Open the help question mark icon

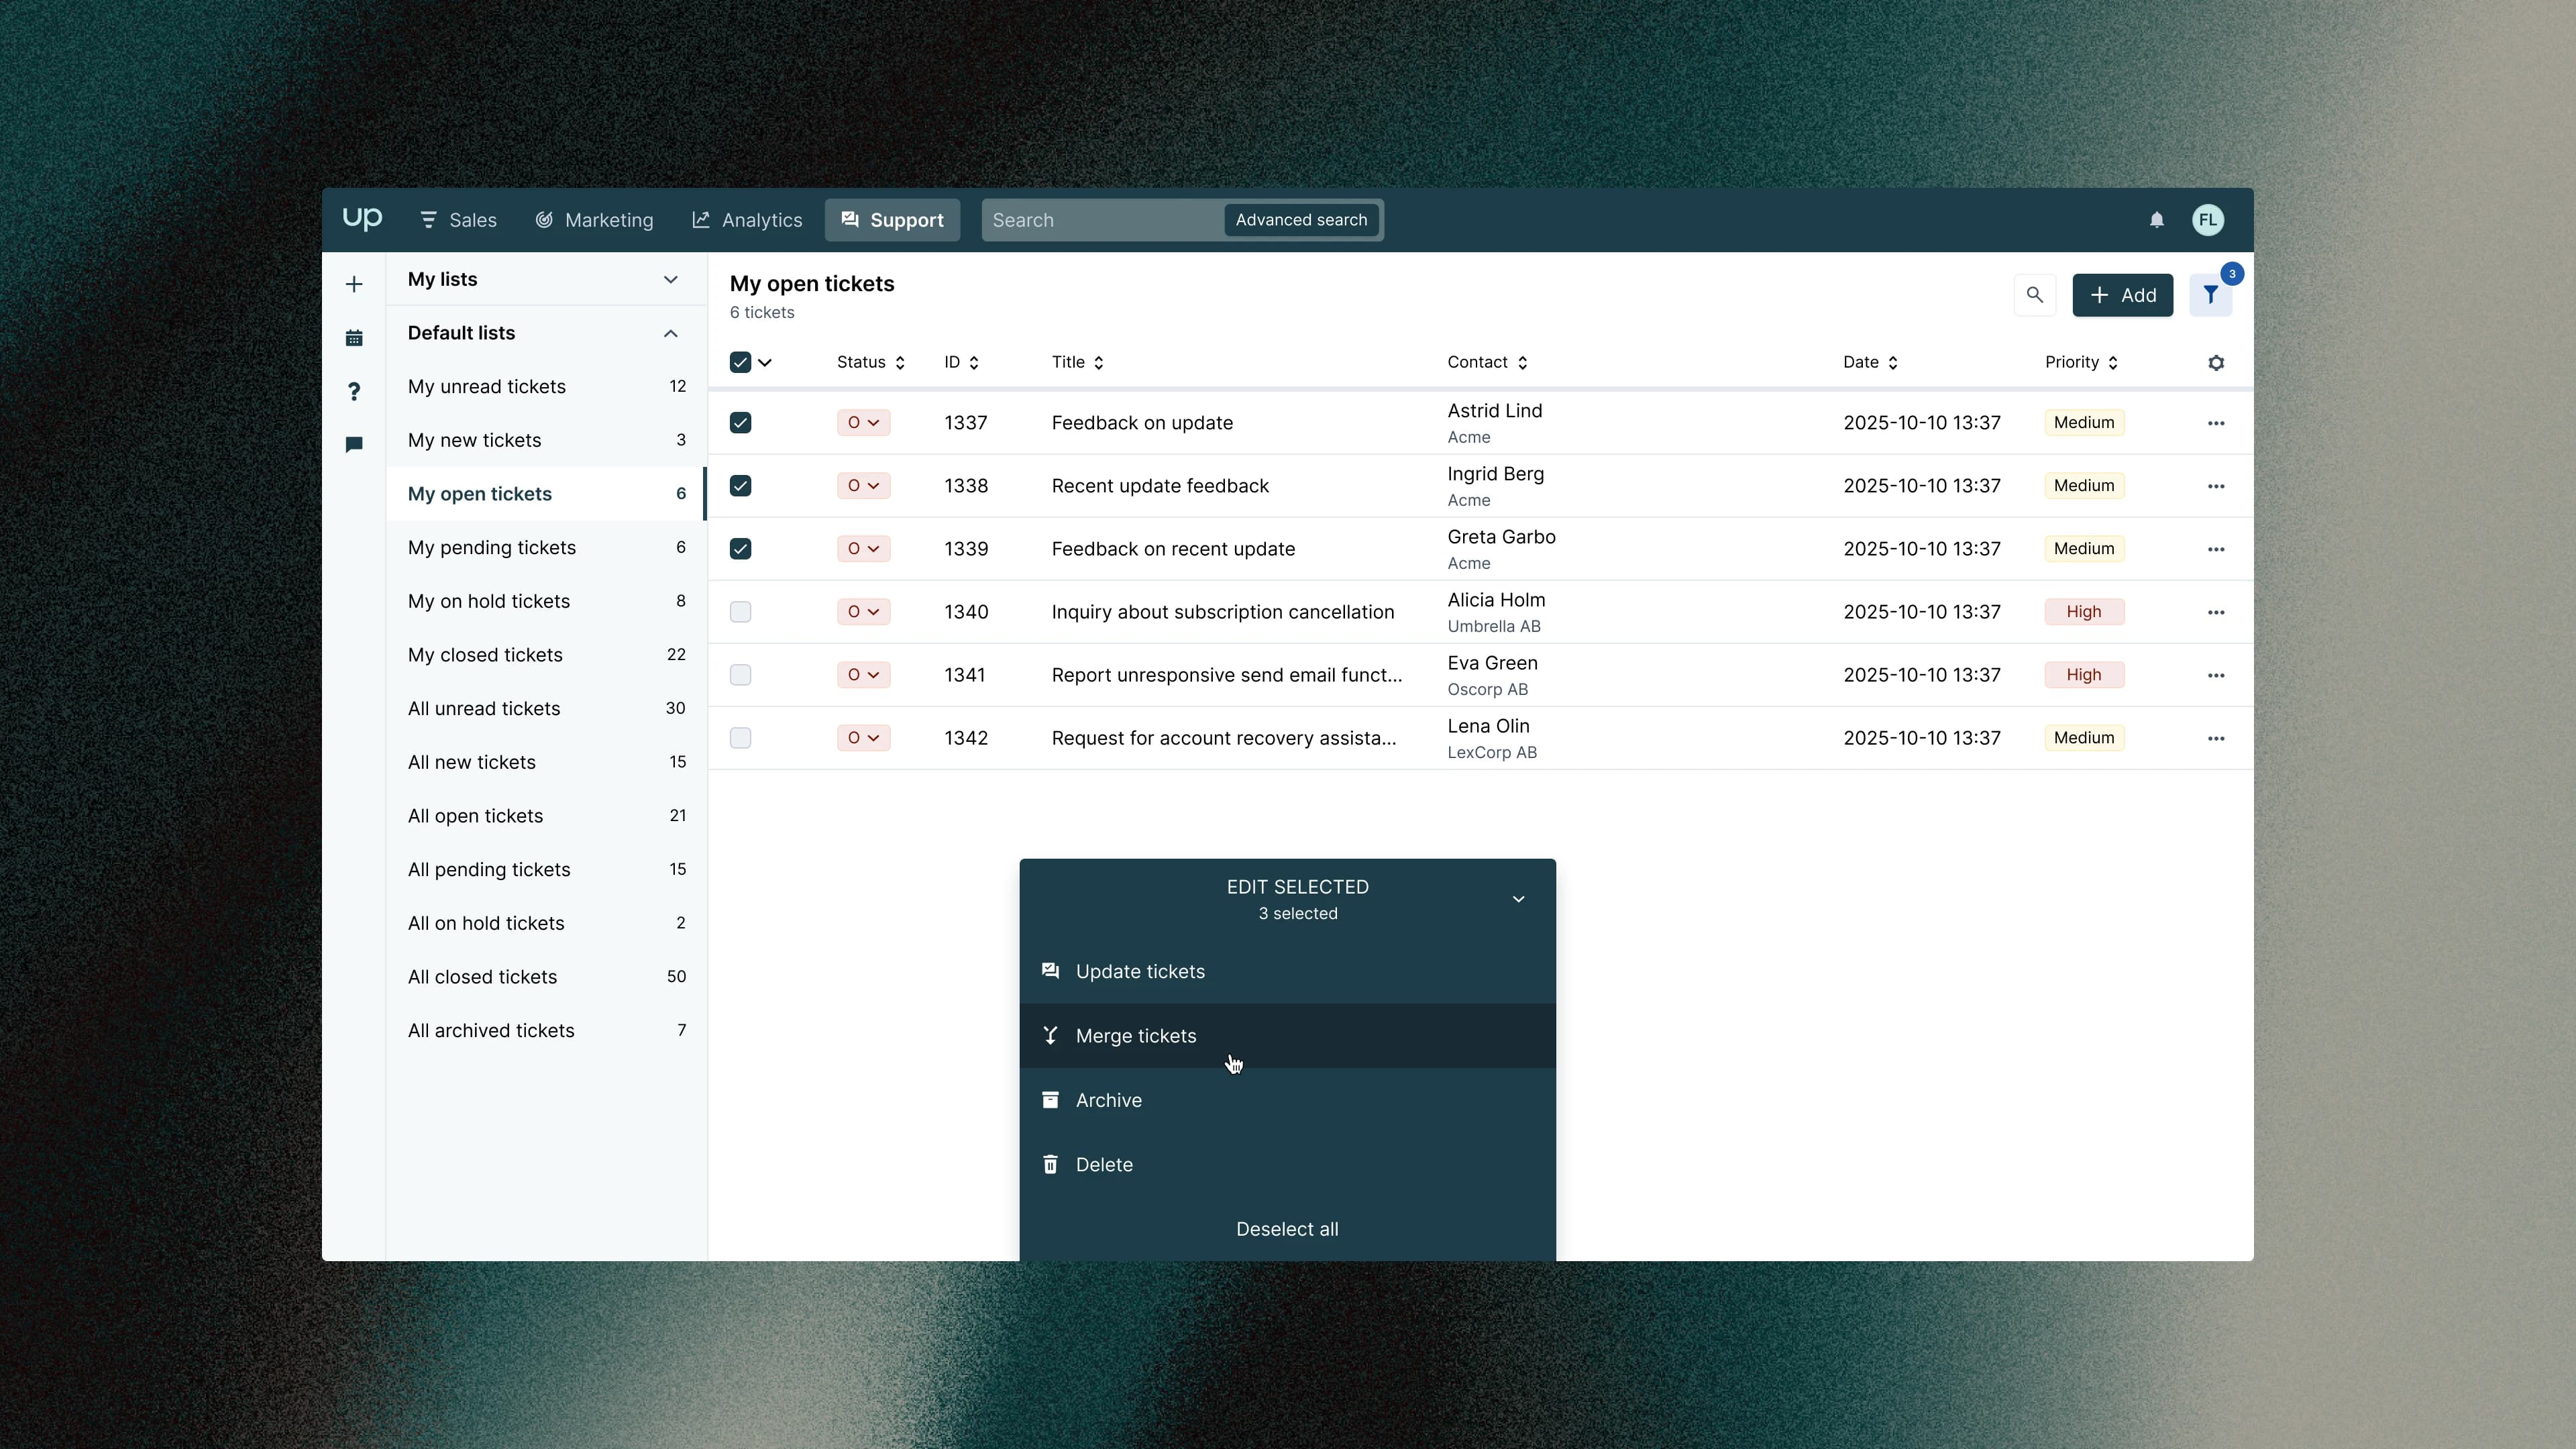point(354,391)
